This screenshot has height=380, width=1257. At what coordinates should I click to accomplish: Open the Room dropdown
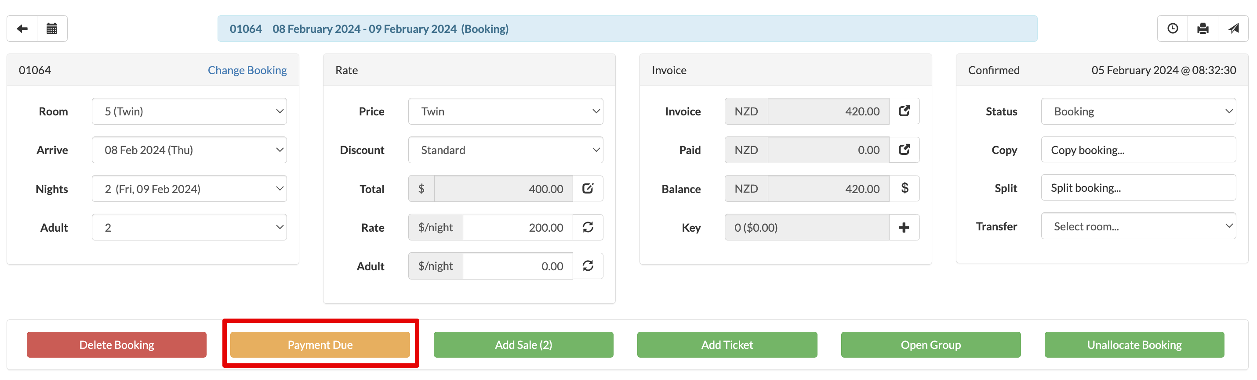coord(189,111)
